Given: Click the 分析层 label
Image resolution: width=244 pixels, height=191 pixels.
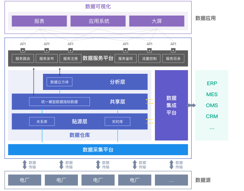Looking at the screenshot, I should coord(117,82).
